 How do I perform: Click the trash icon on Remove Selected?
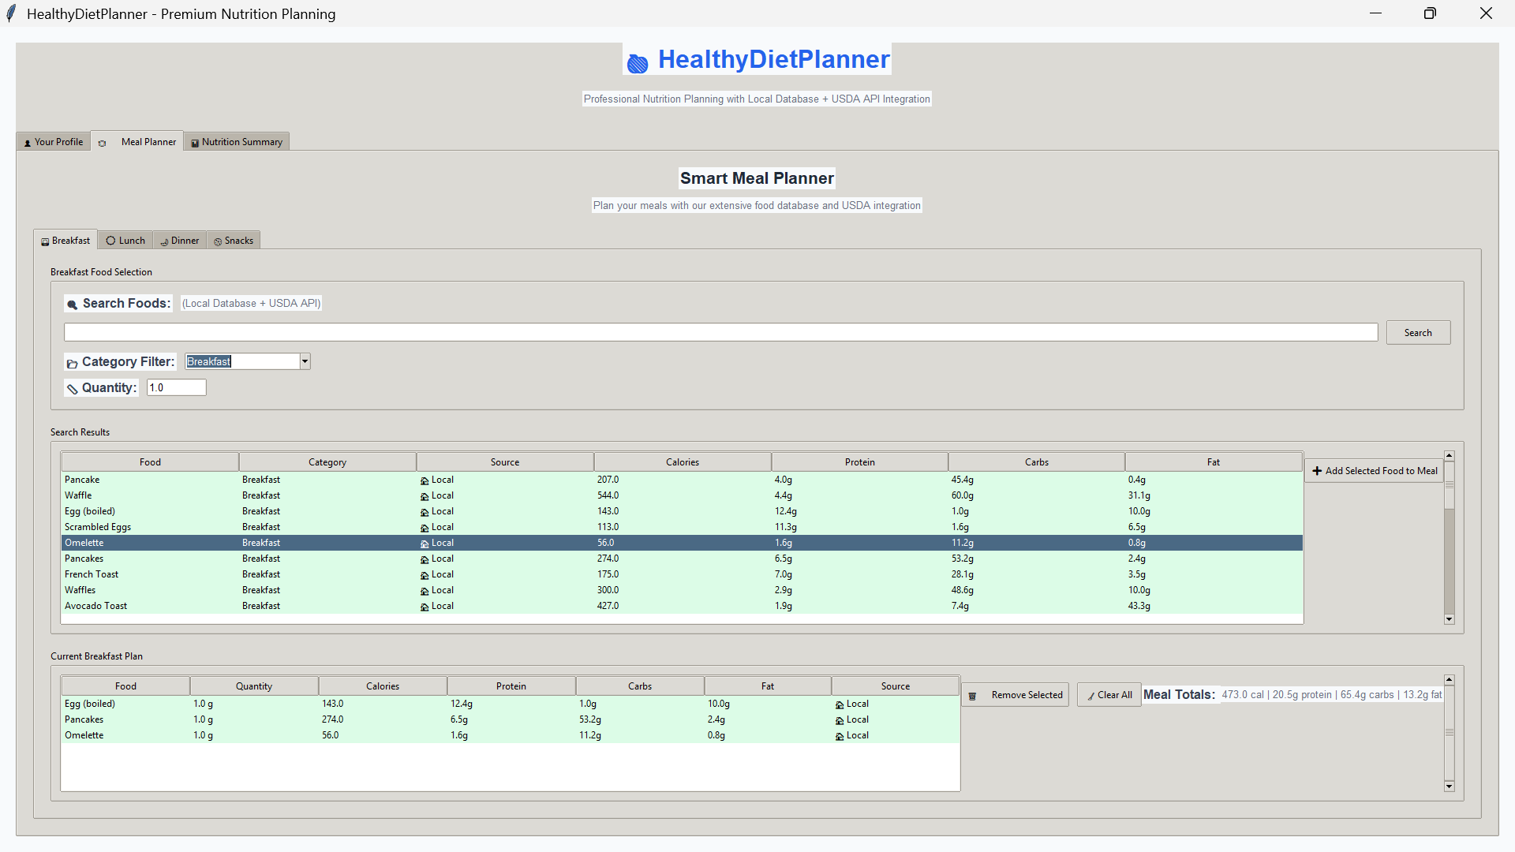[972, 696]
